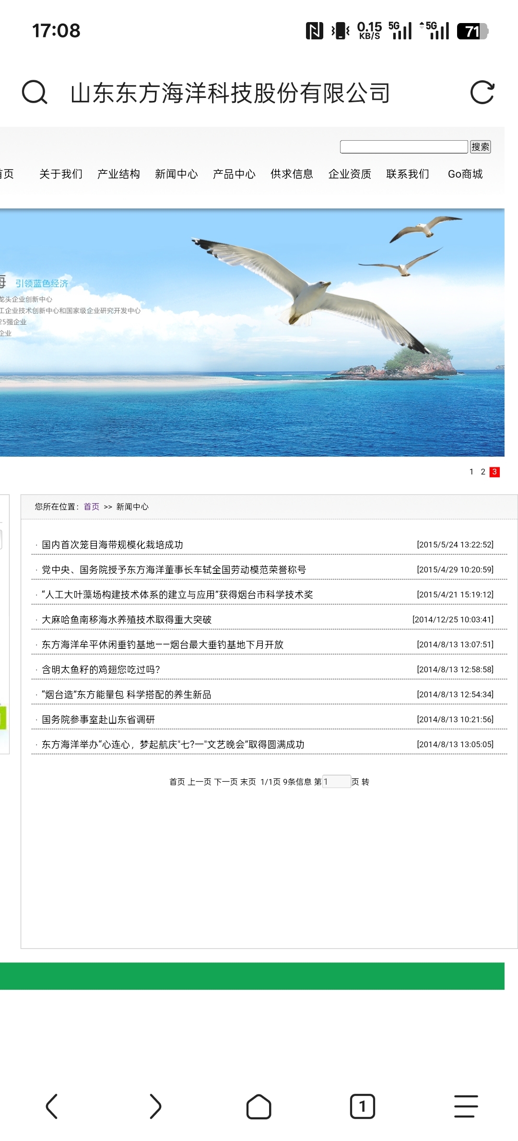
Task: Click the pagination 首页 link
Action: [177, 782]
